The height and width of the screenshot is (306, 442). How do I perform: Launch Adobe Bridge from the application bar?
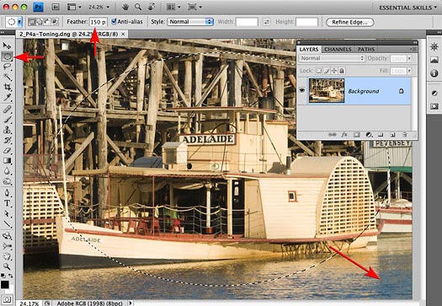[56, 7]
